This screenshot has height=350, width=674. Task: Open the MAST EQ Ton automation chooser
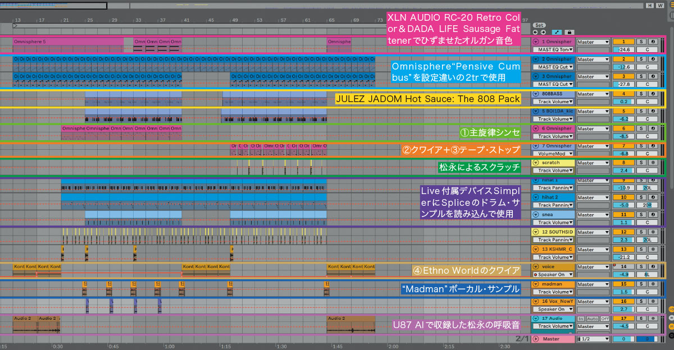(x=553, y=49)
